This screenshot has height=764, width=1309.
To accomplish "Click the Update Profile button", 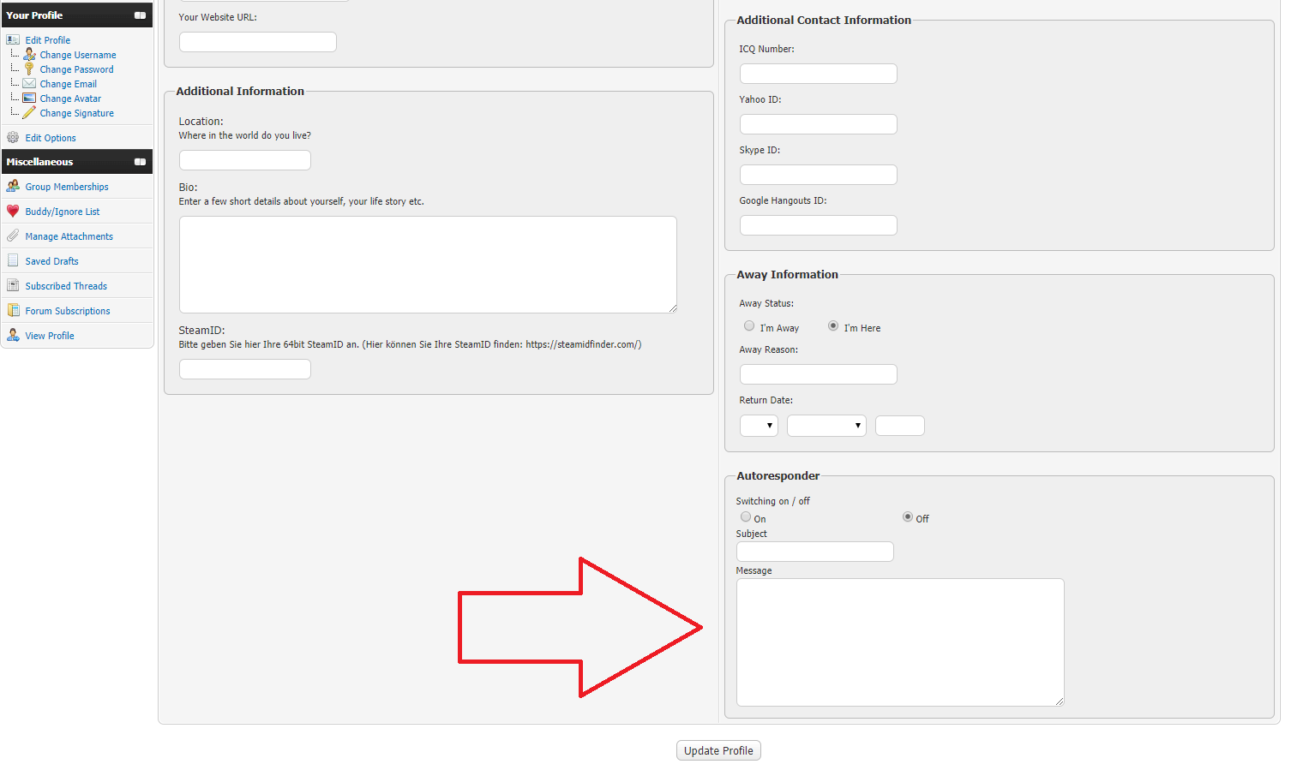I will (718, 751).
